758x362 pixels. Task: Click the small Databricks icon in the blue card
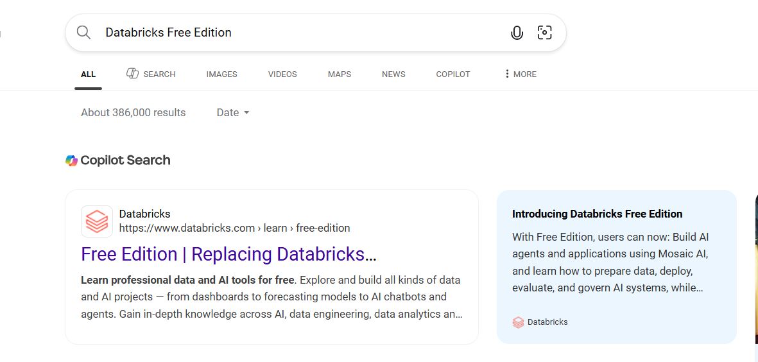pos(518,322)
